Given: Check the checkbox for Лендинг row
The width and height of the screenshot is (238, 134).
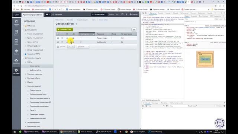Looking at the screenshot, I should tap(58, 38).
